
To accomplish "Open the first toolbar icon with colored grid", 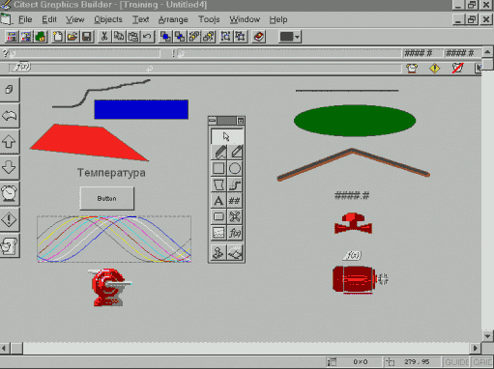I will pyautogui.click(x=12, y=37).
